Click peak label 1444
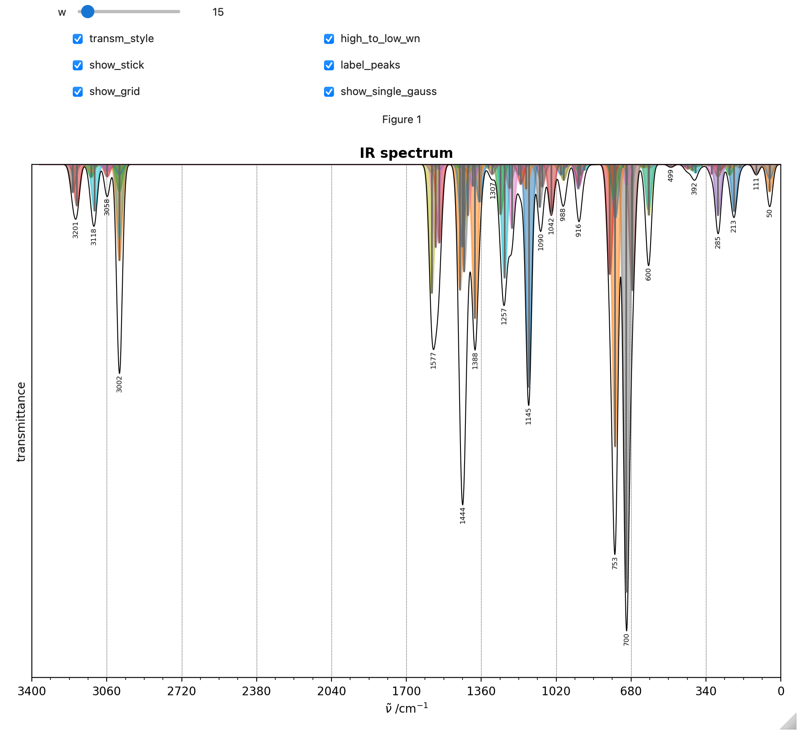806x737 pixels. pos(463,516)
